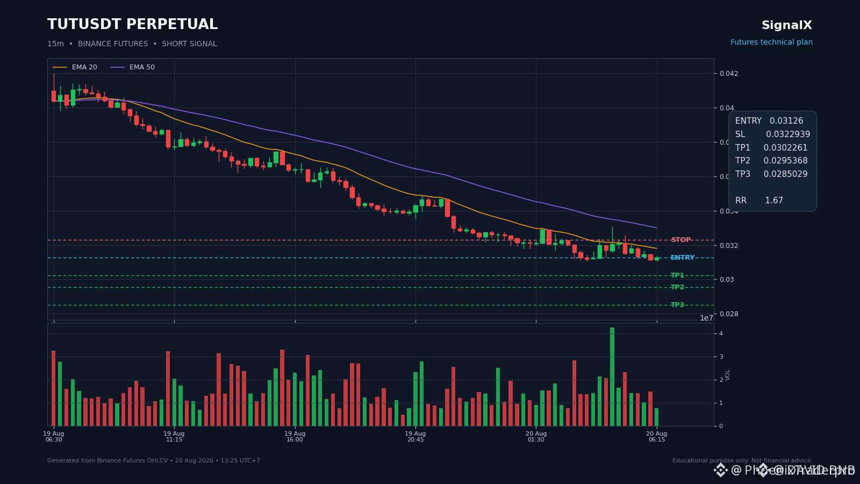This screenshot has width=860, height=484.
Task: Click the Generated from Binance Futures OHLCV footer text
Action: (154, 461)
